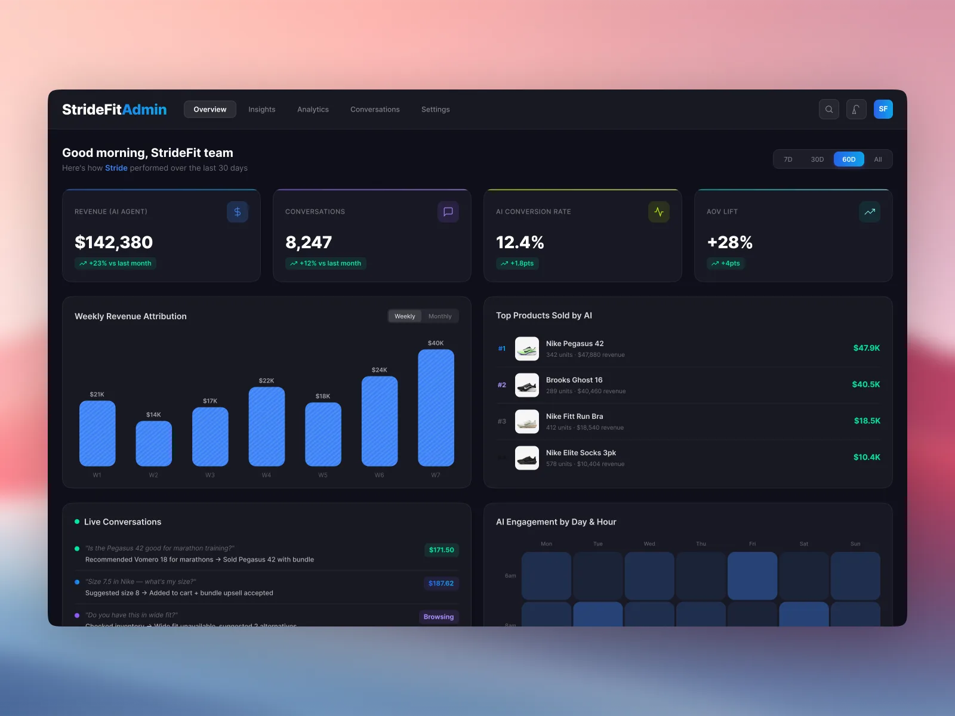
Task: Click the W2 revenue bar labeled $14K
Action: 154,444
